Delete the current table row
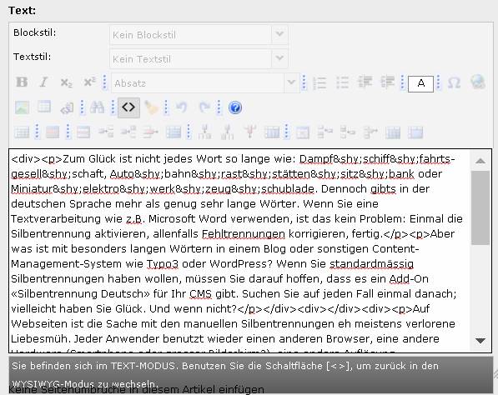The width and height of the screenshot is (498, 395). (x=150, y=132)
